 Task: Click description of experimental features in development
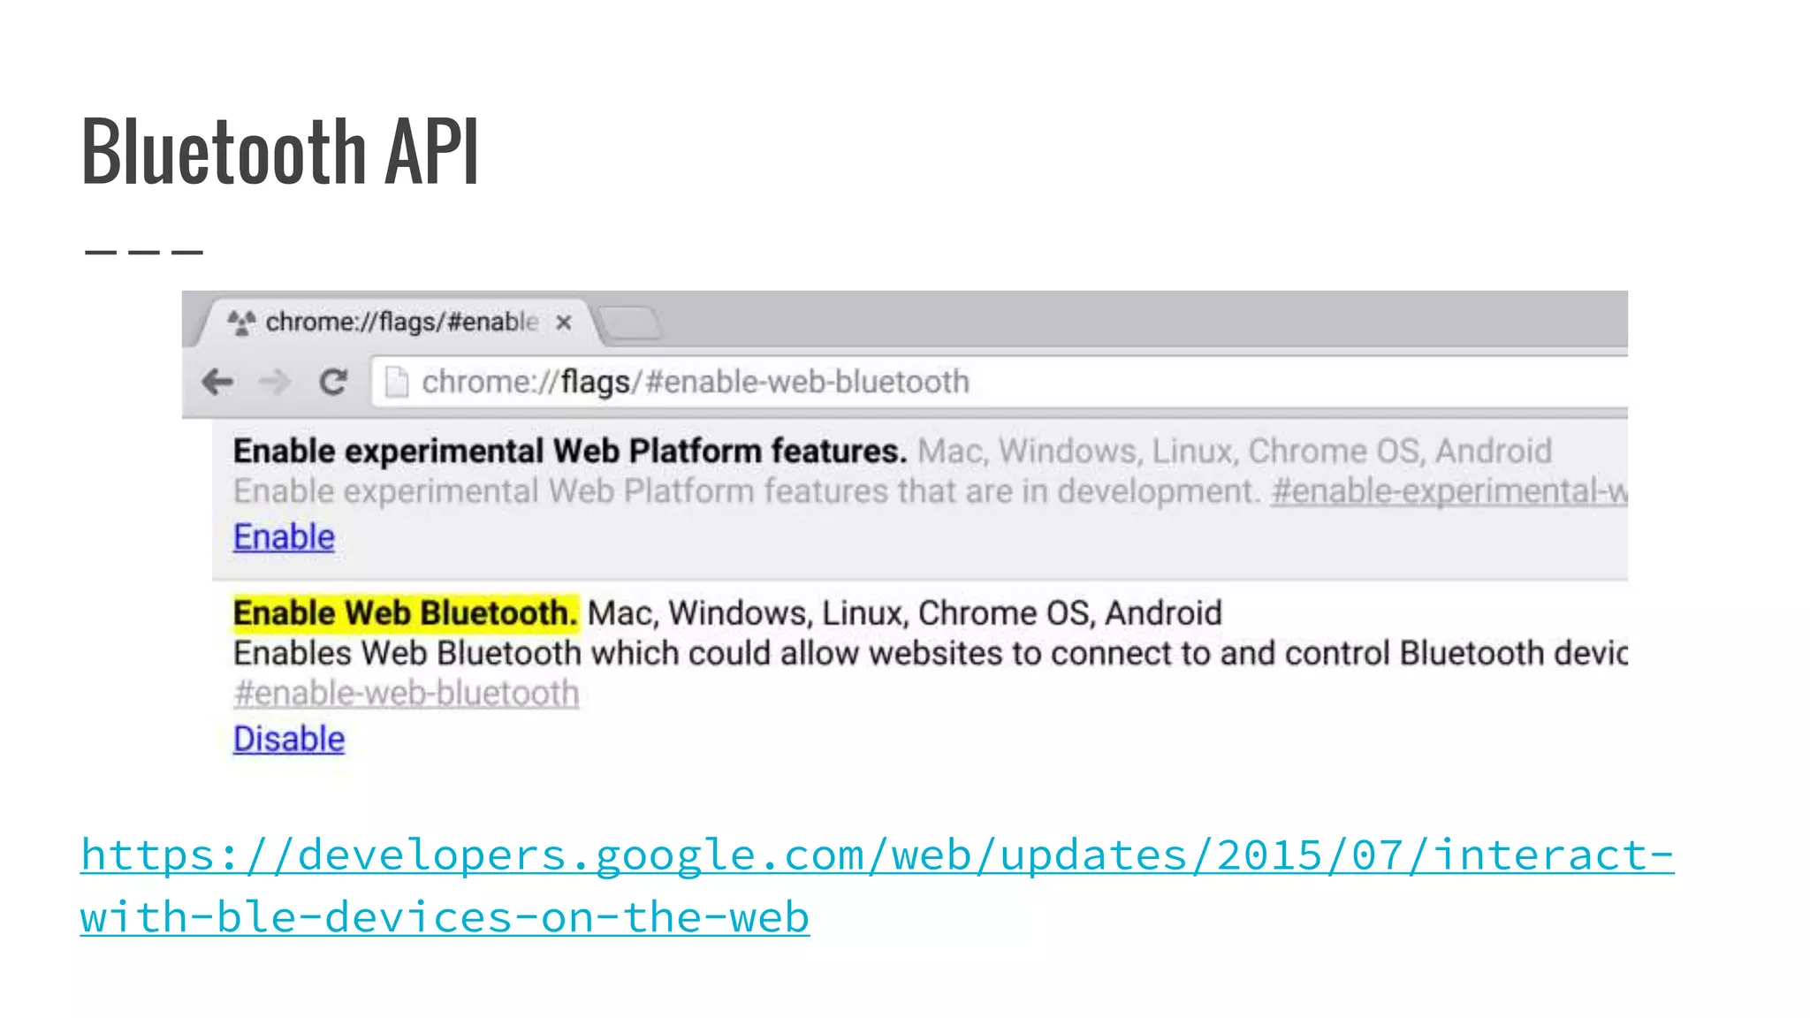tap(746, 491)
